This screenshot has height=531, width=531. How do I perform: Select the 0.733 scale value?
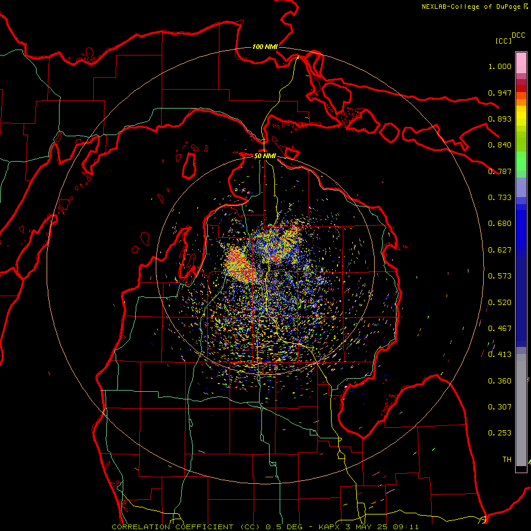click(500, 198)
